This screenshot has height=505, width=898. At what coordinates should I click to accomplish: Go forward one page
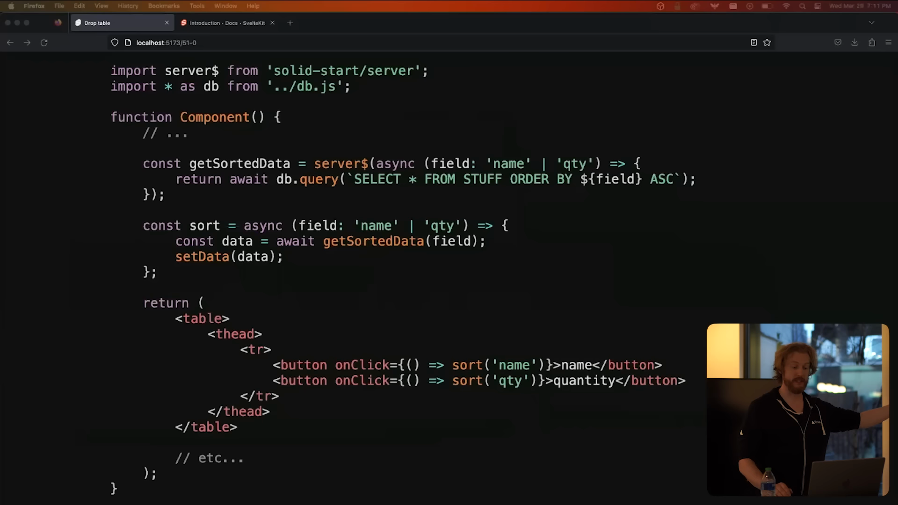click(x=27, y=43)
